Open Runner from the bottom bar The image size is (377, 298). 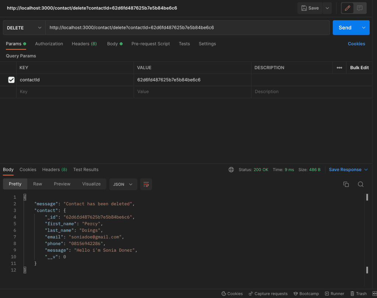point(334,294)
